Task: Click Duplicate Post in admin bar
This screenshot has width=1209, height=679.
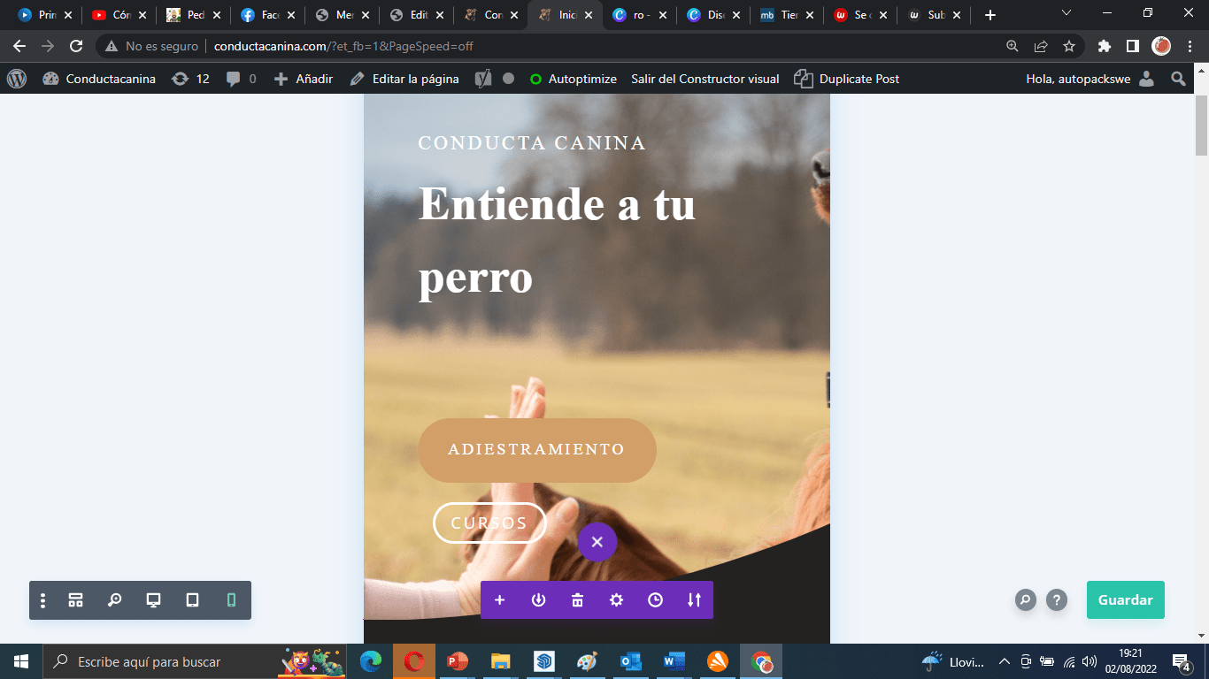Action: coord(847,79)
